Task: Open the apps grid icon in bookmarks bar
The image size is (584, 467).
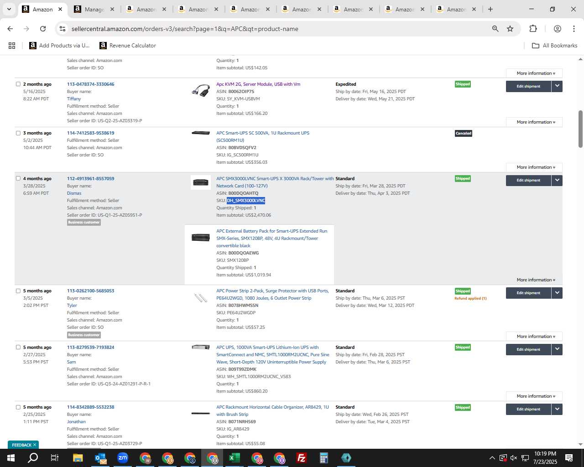Action: tap(12, 46)
